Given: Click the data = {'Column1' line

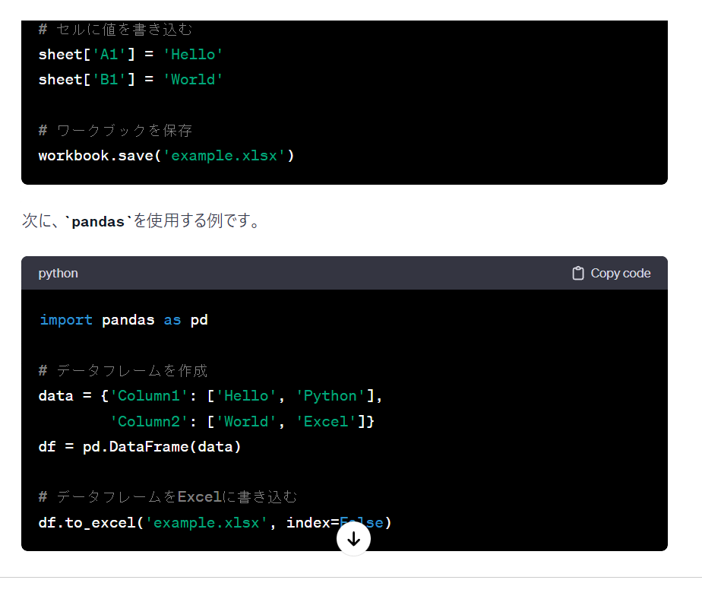Looking at the screenshot, I should [210, 396].
